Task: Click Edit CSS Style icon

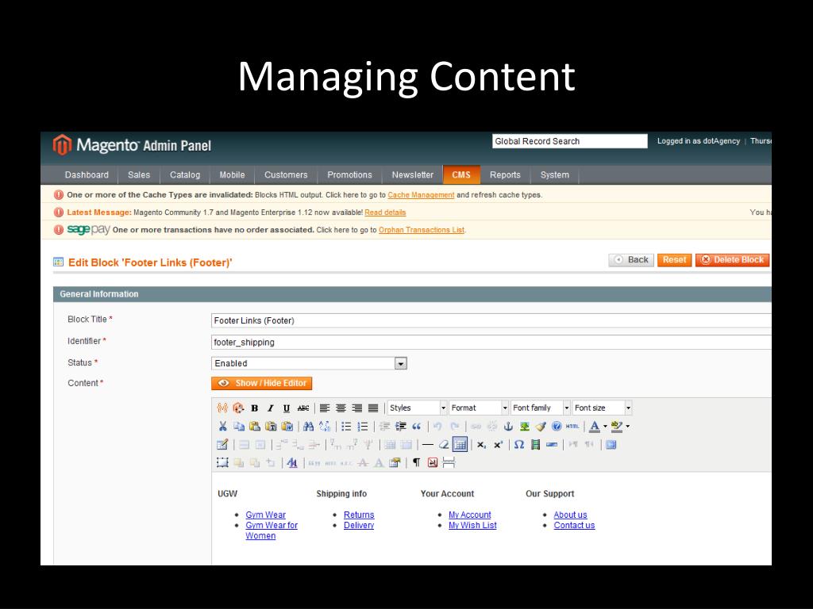Action: 395,462
